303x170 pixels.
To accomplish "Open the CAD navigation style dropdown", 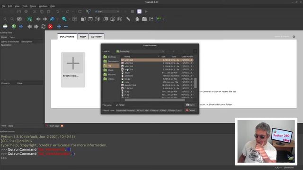I will (x=278, y=168).
